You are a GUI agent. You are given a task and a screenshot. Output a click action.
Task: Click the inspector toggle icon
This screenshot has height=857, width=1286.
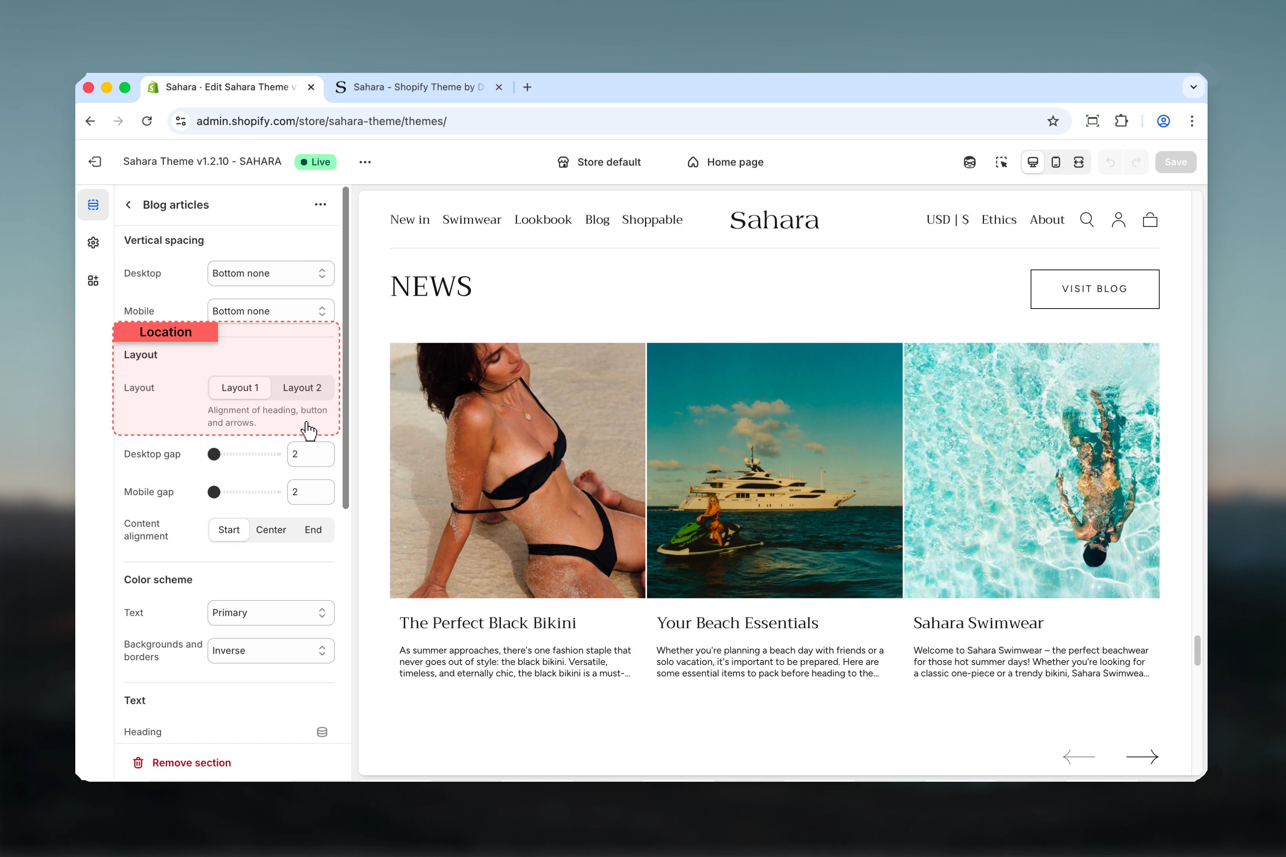[x=1001, y=162]
